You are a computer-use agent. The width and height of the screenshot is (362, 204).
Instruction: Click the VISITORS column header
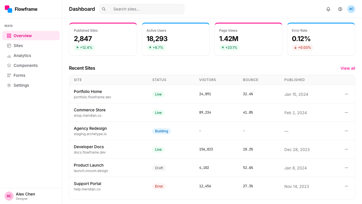tap(208, 80)
